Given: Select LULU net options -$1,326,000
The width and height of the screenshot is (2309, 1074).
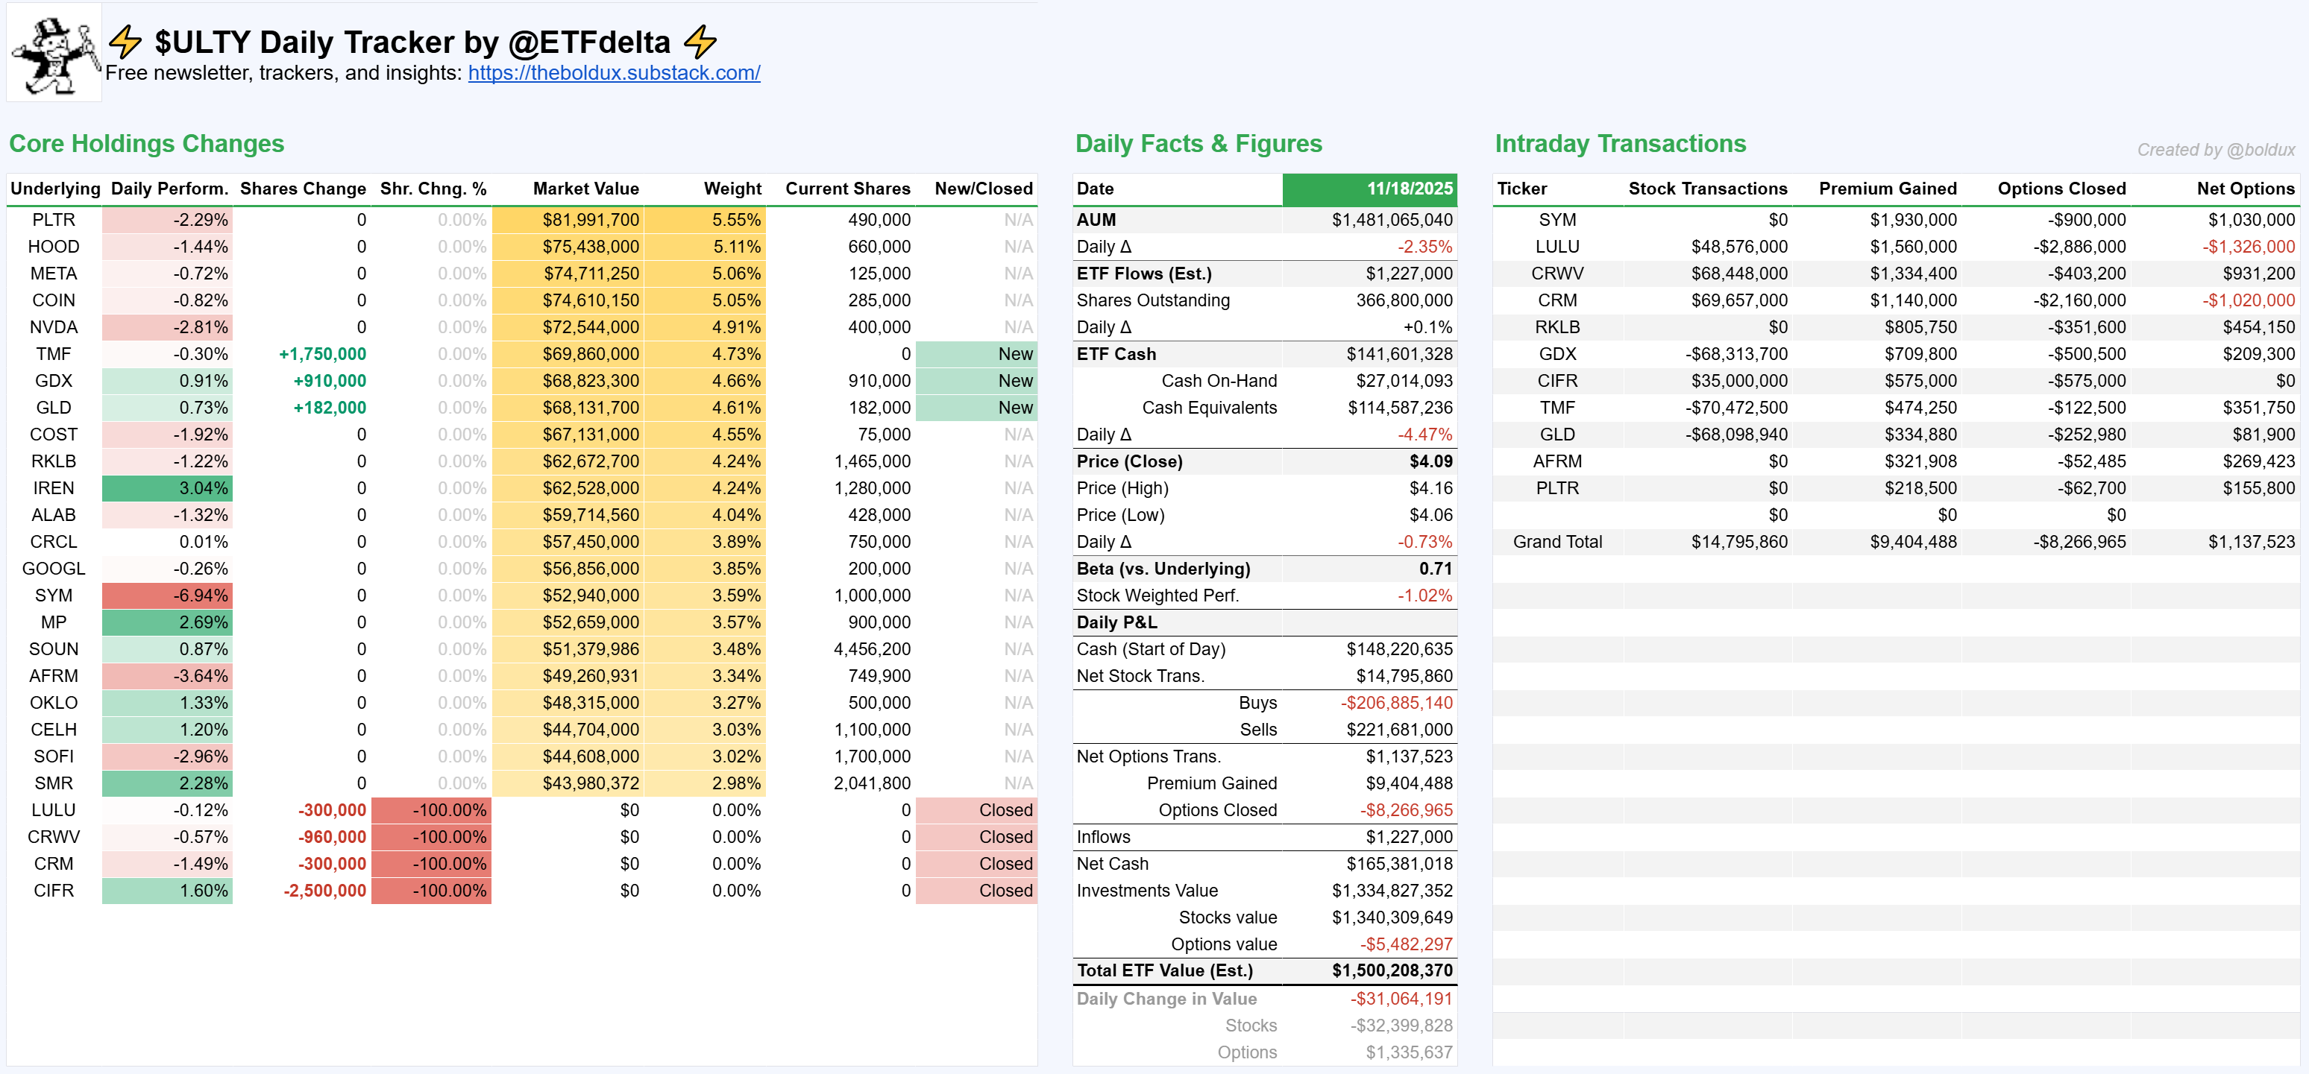Looking at the screenshot, I should click(x=2247, y=247).
